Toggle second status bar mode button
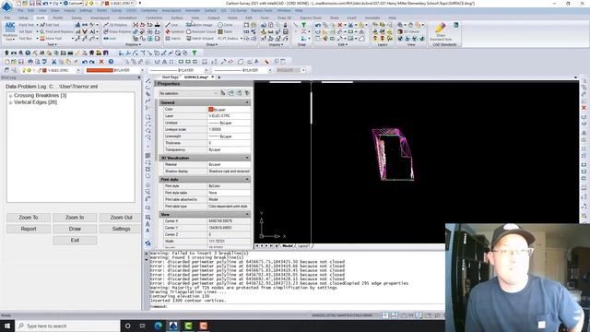 [x=394, y=315]
